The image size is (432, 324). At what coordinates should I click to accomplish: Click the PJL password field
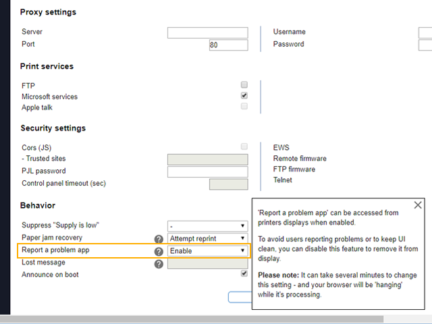pos(207,171)
